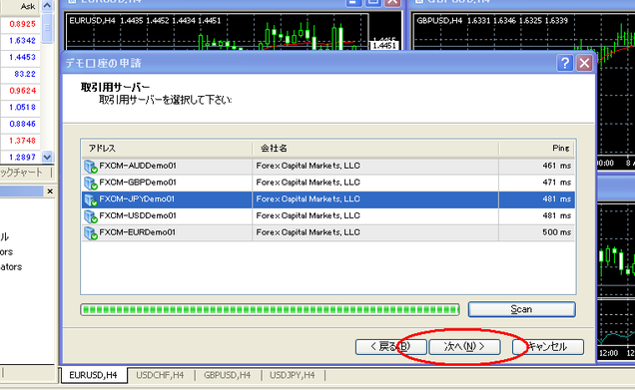Close the EURUSD,H4 chart window
Screen dimensions: 635x390
pos(392,2)
